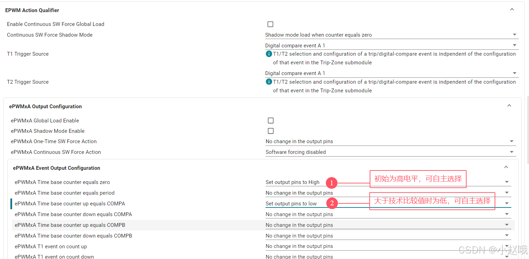Image resolution: width=529 pixels, height=259 pixels.
Task: Open counter up equals COMPA dropdown
Action: [x=388, y=204]
